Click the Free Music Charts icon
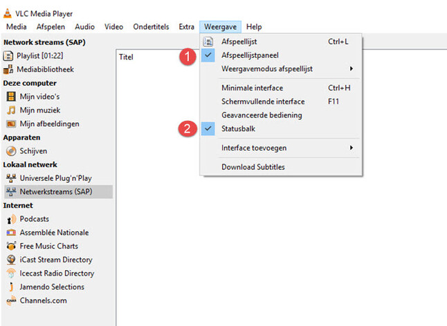 point(11,246)
